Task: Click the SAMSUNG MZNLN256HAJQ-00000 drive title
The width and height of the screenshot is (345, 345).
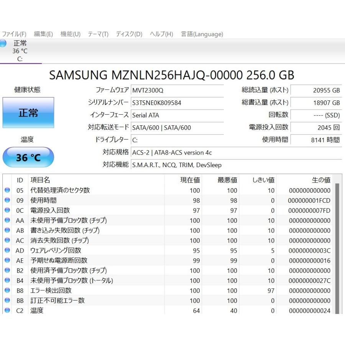Action: click(172, 75)
